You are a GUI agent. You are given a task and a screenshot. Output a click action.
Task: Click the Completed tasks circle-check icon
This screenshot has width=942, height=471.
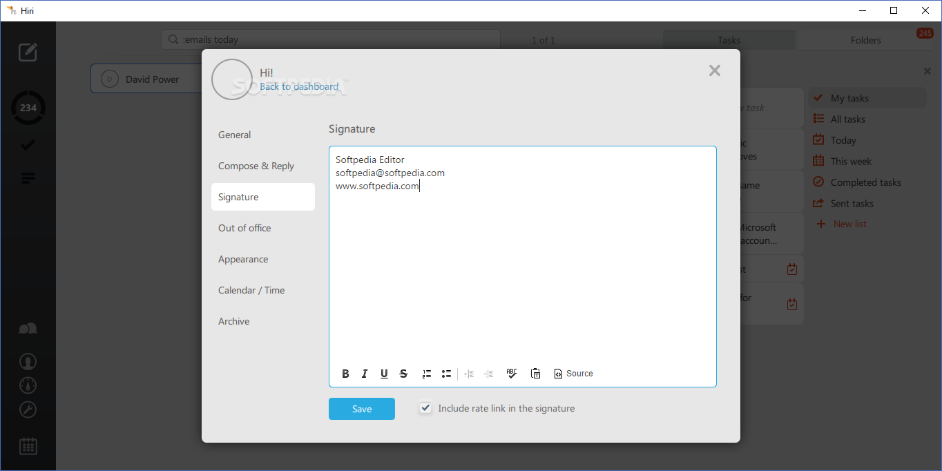[818, 182]
